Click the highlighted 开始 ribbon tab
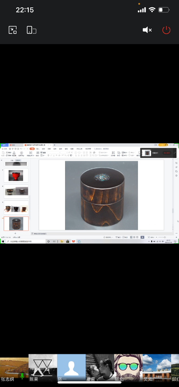Viewport: 179px width, 387px height. (32, 149)
